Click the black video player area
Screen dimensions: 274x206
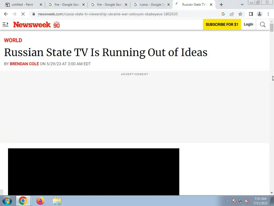click(94, 172)
